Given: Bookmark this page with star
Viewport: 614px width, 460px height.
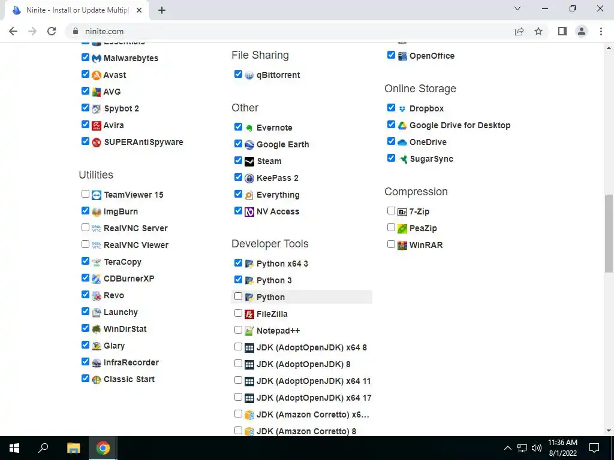Looking at the screenshot, I should tap(538, 31).
